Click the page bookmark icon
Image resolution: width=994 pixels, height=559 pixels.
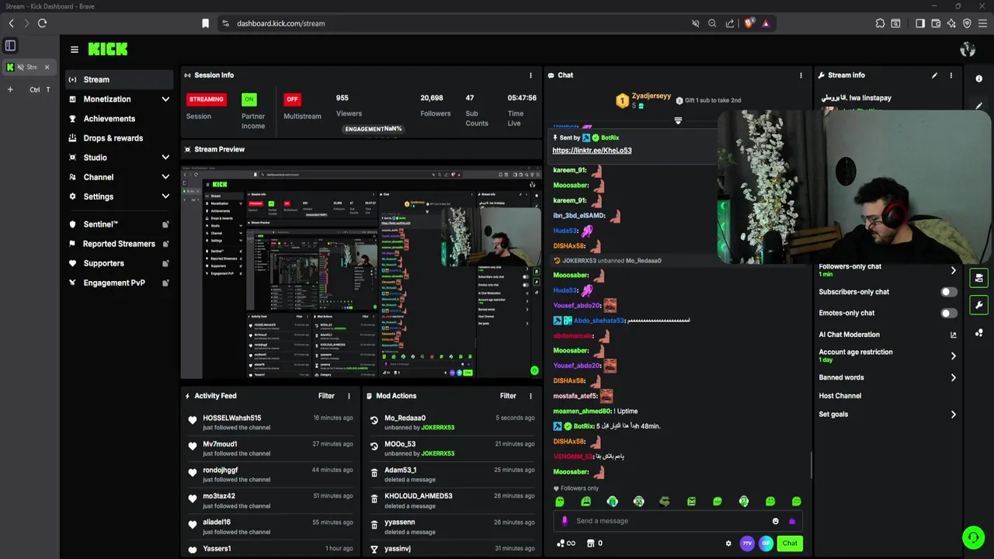205,23
